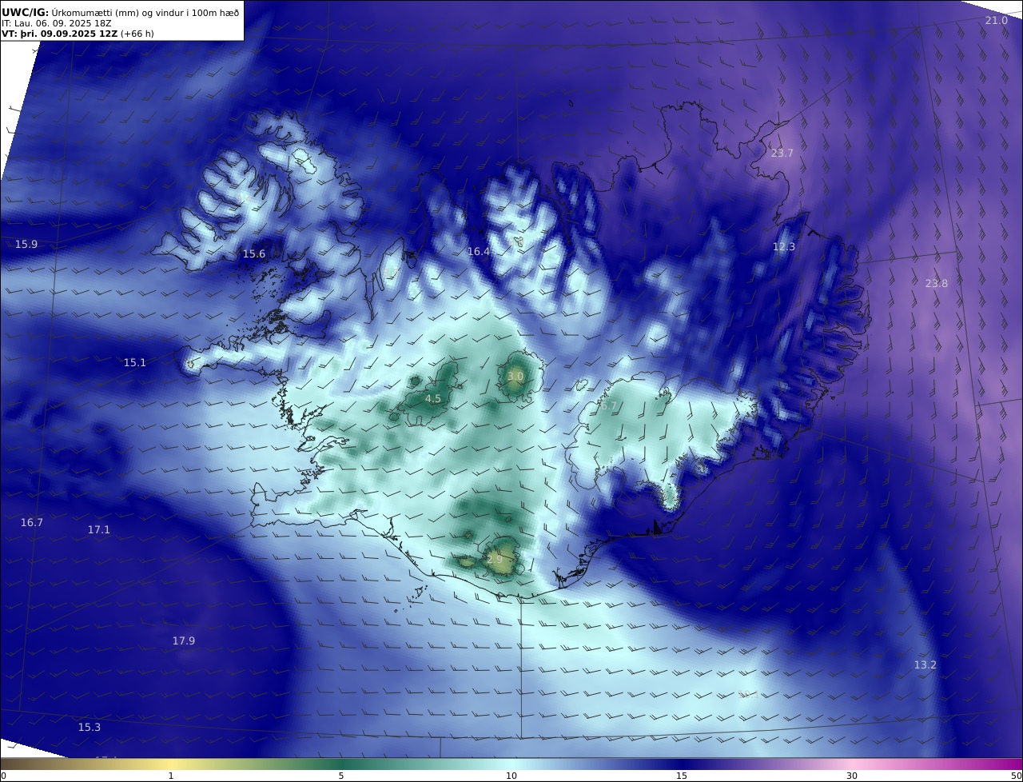This screenshot has height=782, width=1023.
Task: Click the 16.7 value label
Action: click(32, 522)
